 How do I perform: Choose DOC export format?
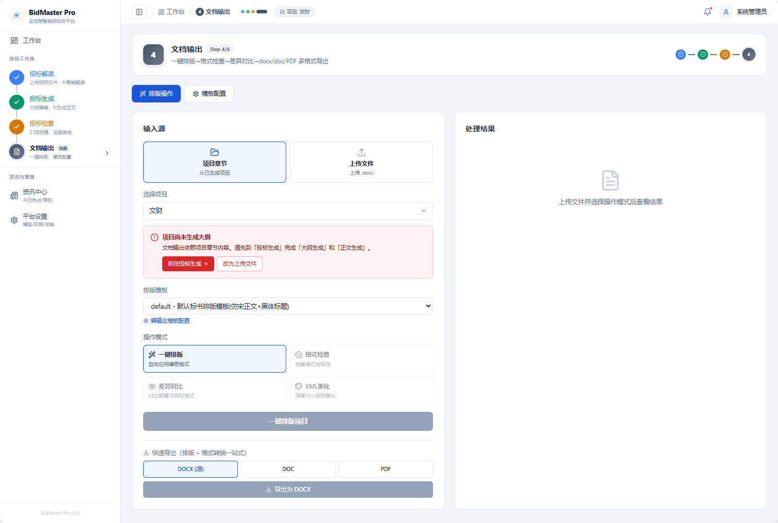pos(288,469)
